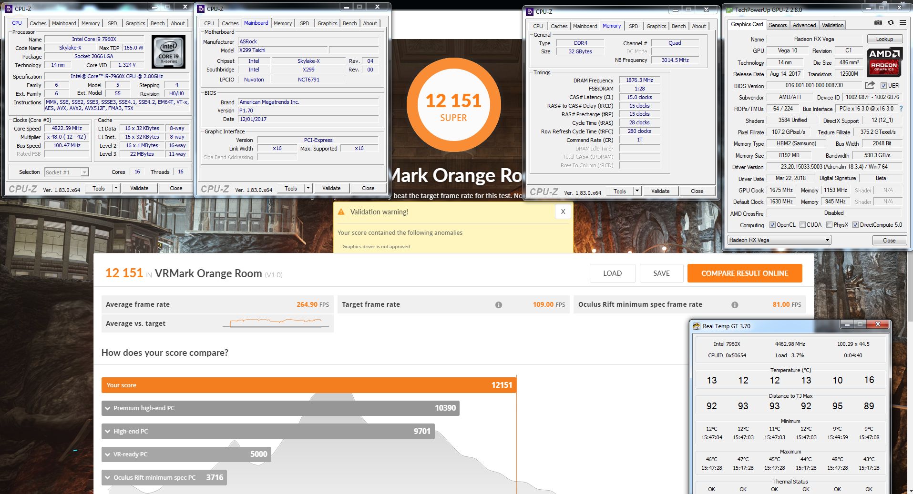
Task: Click the 4462.98 MHz reading in Real Temp
Action: coord(790,344)
